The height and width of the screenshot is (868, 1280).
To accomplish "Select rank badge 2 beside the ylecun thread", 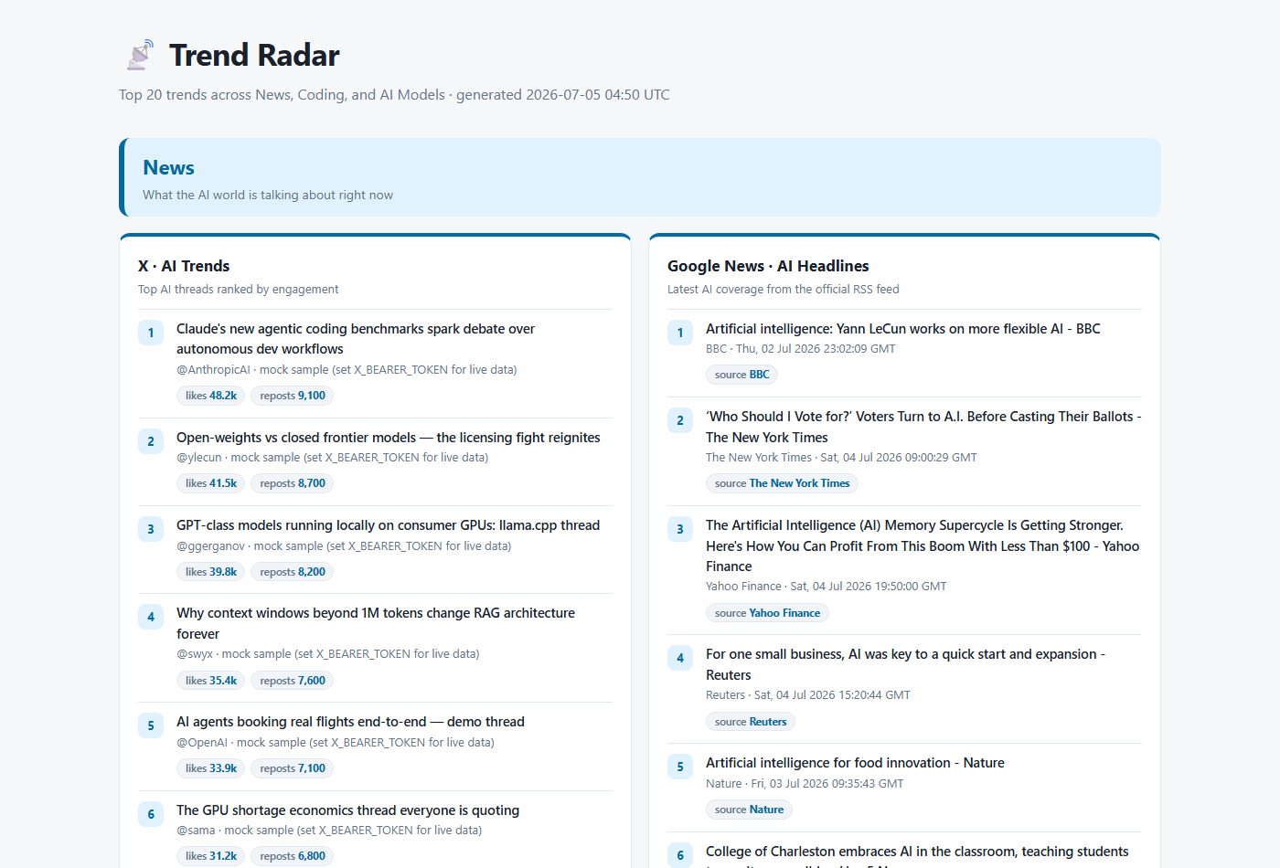I will [151, 441].
